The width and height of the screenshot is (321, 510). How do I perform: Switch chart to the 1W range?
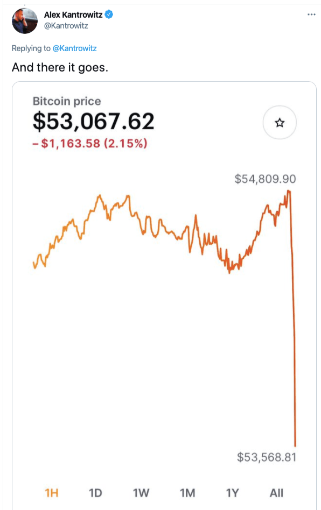pos(141,493)
